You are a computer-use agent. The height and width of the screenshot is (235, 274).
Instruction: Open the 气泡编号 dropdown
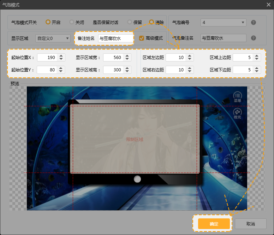(x=223, y=23)
